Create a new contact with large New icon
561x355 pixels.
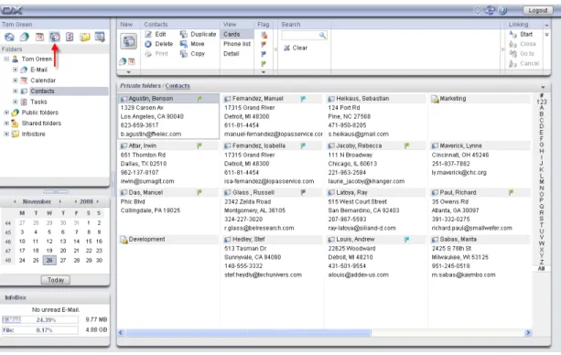coord(128,41)
